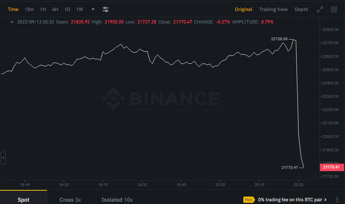
Task: Click the 20:00 time axis label
Action: (220, 184)
